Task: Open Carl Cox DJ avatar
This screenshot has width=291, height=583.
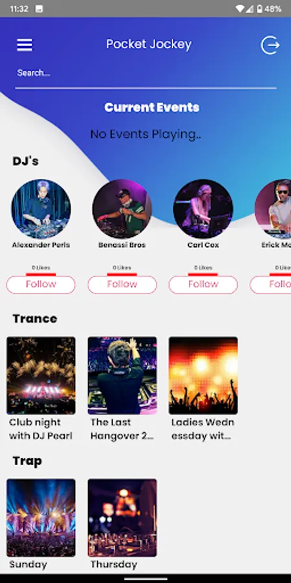Action: coord(203,209)
